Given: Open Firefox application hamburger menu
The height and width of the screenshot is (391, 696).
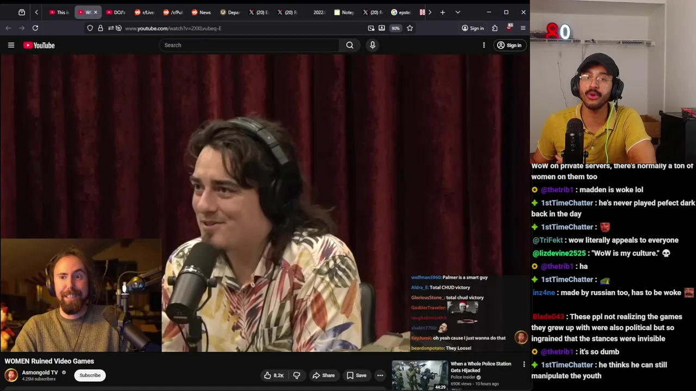Looking at the screenshot, I should 523,28.
